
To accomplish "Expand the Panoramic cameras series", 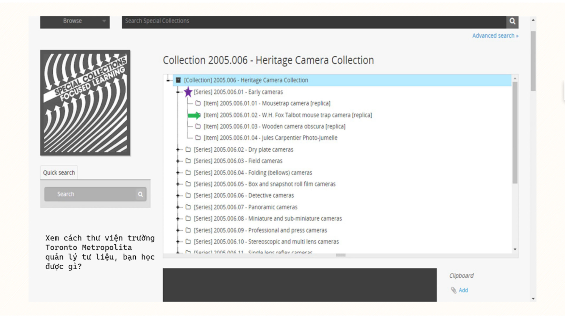I will [x=178, y=207].
